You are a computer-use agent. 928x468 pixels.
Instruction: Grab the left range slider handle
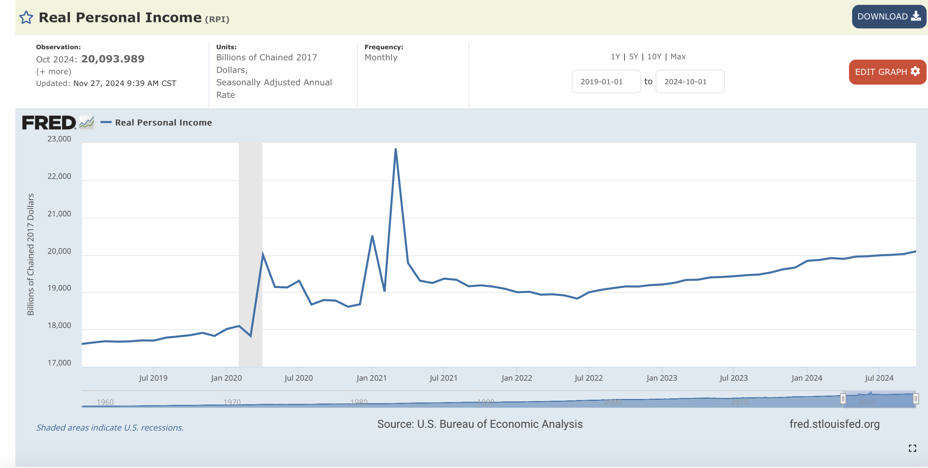click(x=843, y=399)
